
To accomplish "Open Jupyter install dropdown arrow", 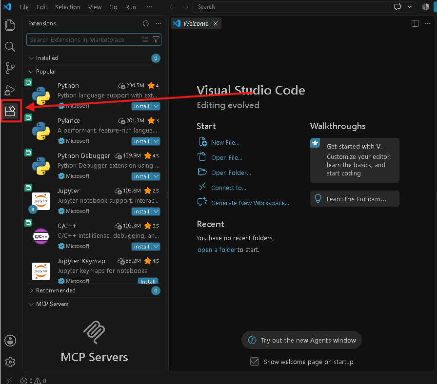I will [x=156, y=211].
